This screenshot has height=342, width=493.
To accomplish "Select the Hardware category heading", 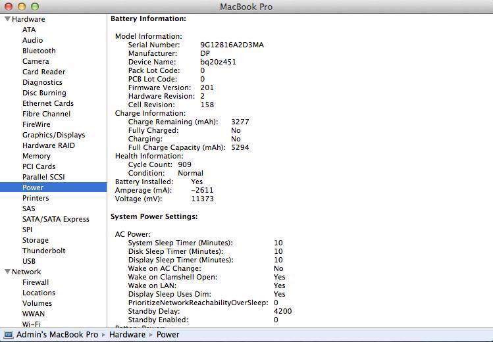I will pos(28,19).
